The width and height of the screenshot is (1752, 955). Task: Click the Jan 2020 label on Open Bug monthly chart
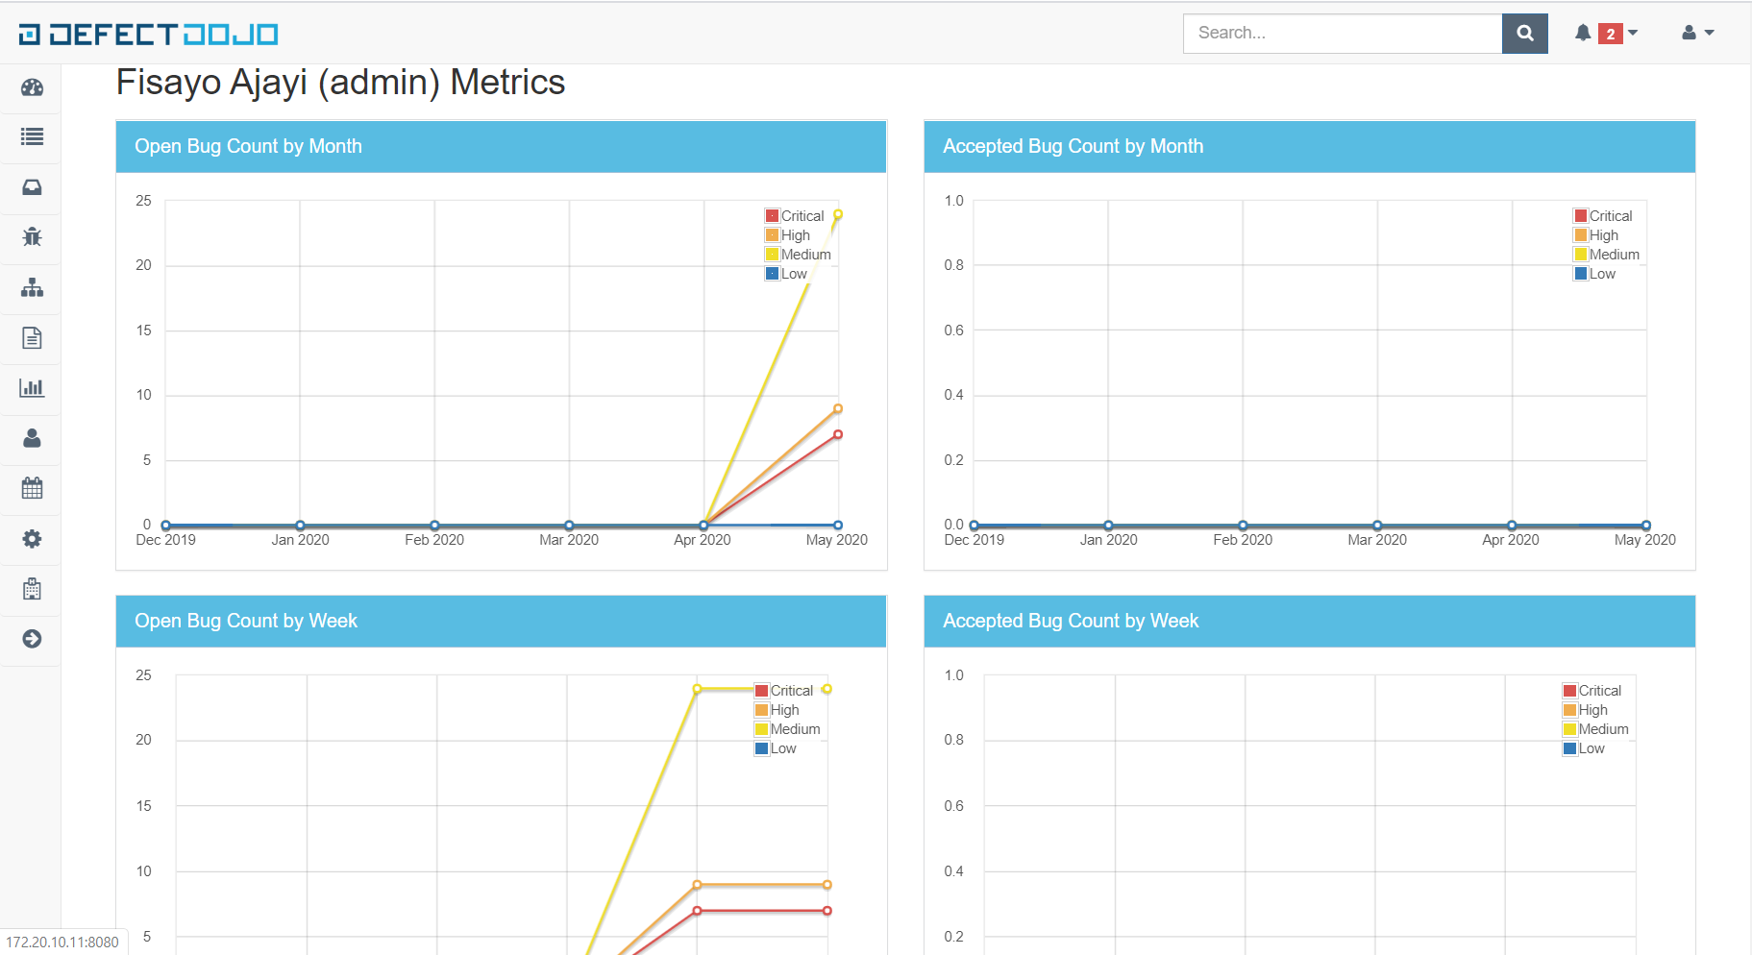pos(300,540)
